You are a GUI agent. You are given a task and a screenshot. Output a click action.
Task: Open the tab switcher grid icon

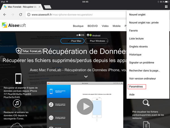pos(166,7)
